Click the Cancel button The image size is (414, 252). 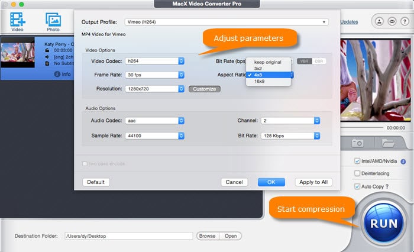tap(234, 182)
